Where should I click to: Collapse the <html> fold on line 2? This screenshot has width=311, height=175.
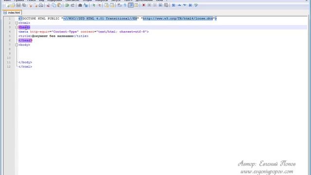[17, 23]
